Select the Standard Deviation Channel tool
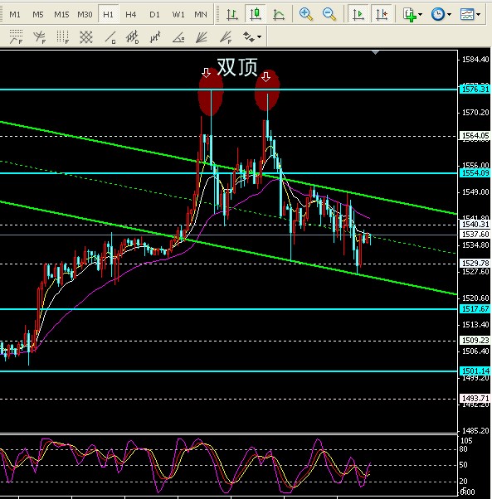The image size is (492, 499). 133,37
